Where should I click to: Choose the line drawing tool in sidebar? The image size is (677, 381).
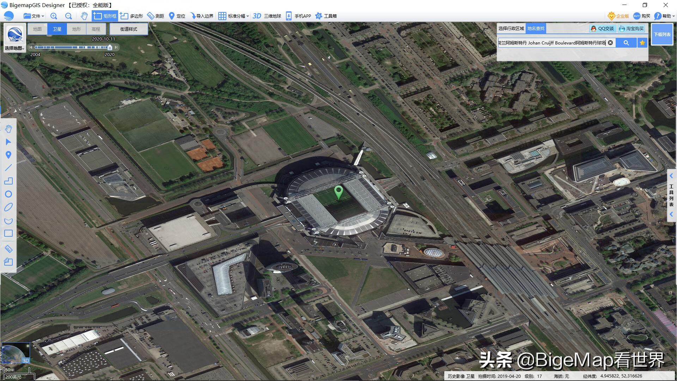click(x=8, y=168)
